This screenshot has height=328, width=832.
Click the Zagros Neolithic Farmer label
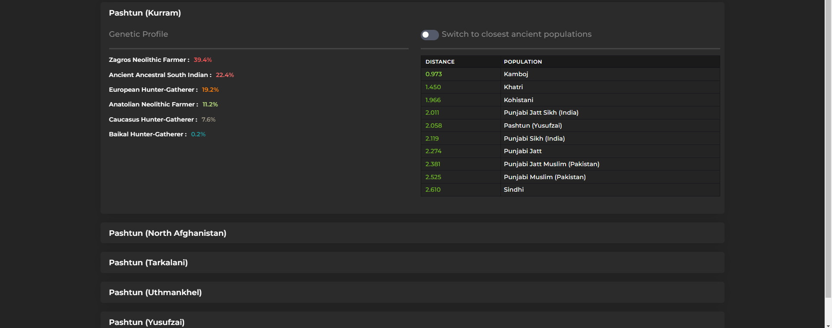tap(149, 60)
